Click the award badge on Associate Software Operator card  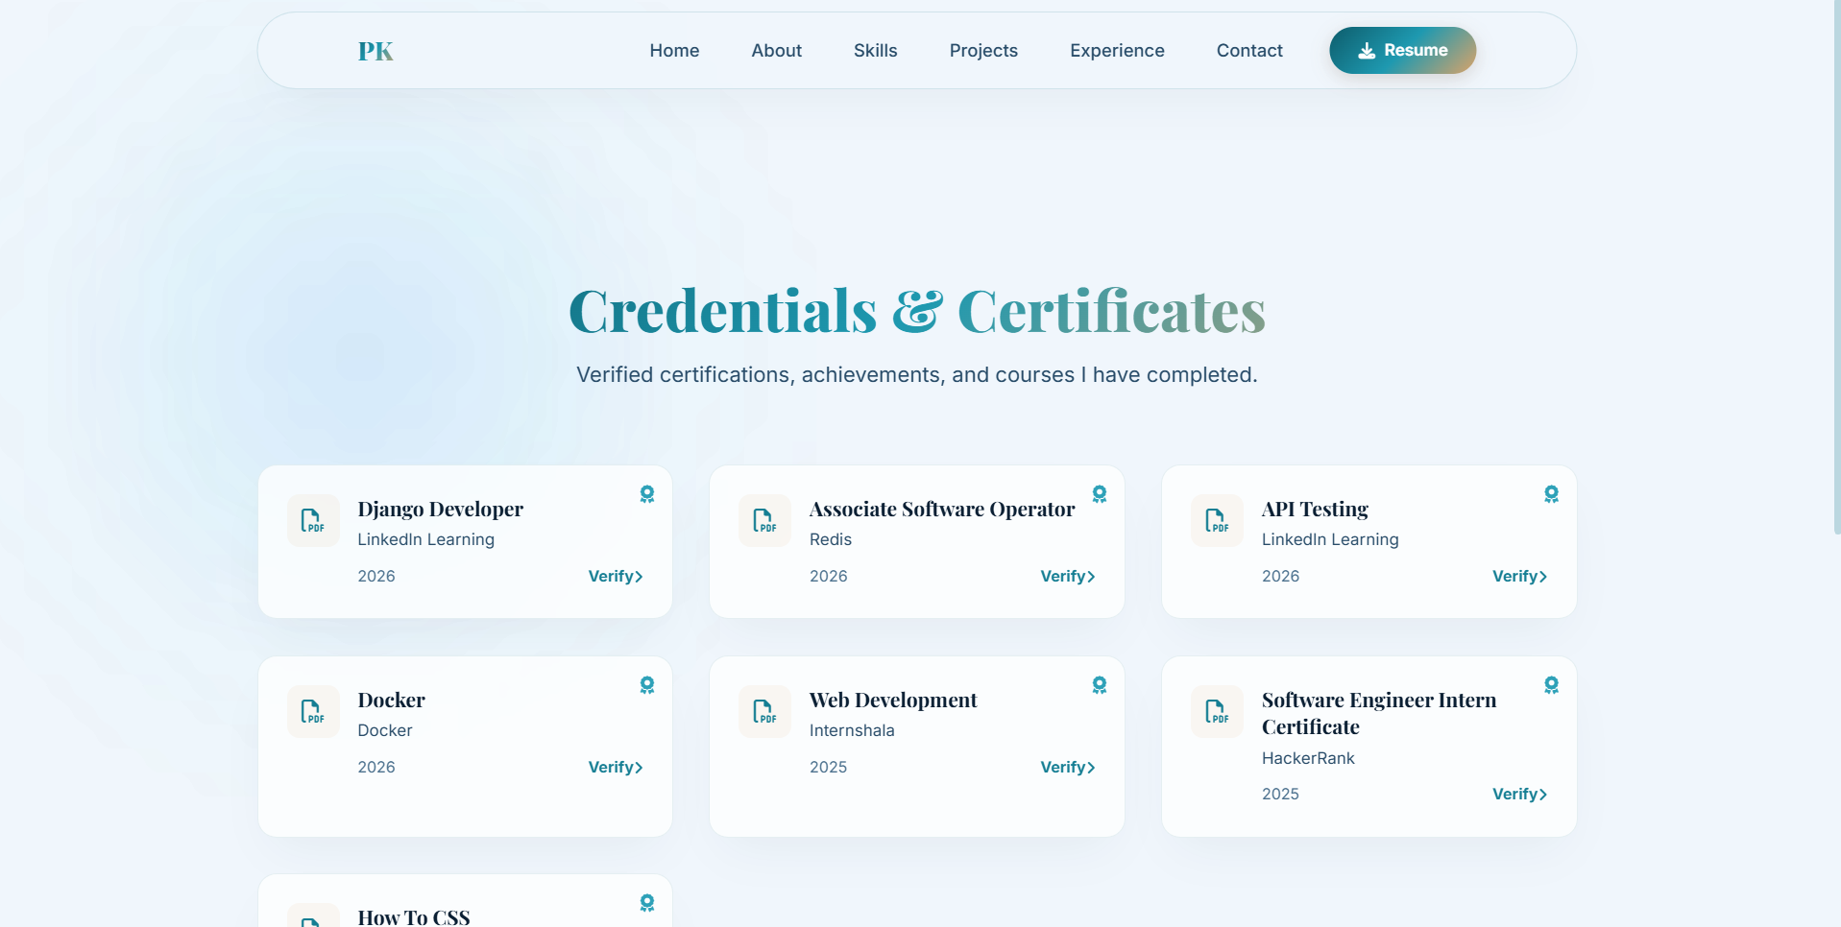click(1100, 494)
